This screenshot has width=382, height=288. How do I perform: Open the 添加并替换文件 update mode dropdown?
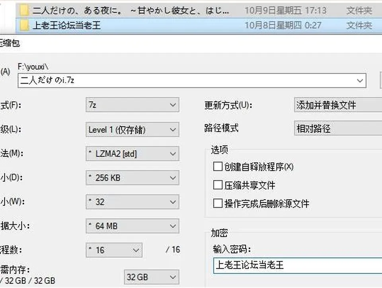click(338, 105)
